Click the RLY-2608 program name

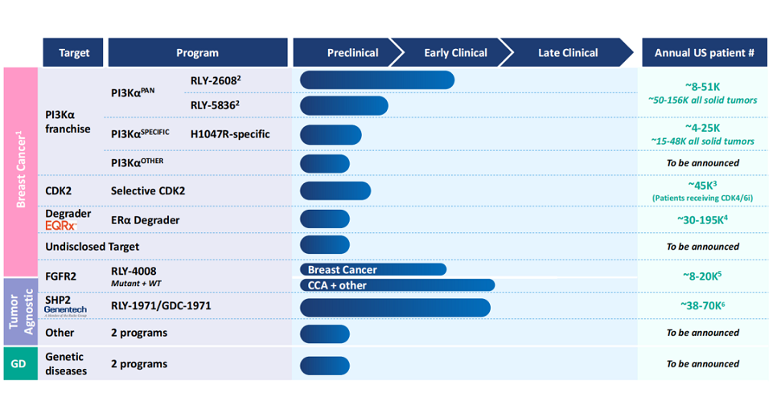216,80
